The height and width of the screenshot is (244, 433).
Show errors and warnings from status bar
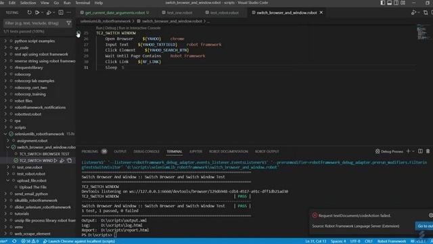30,241
